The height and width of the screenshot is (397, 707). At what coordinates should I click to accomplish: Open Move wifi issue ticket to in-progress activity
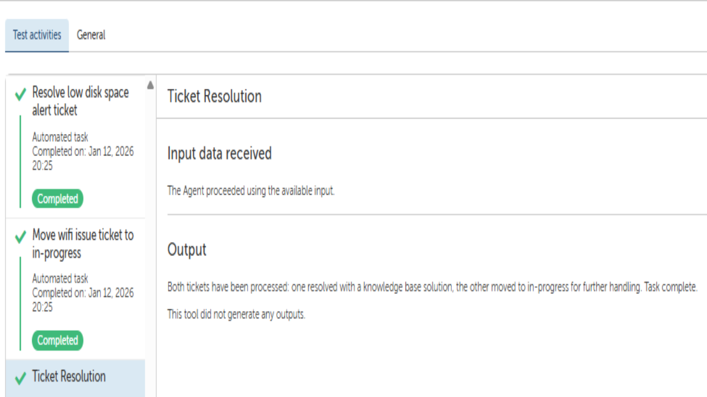coord(82,244)
